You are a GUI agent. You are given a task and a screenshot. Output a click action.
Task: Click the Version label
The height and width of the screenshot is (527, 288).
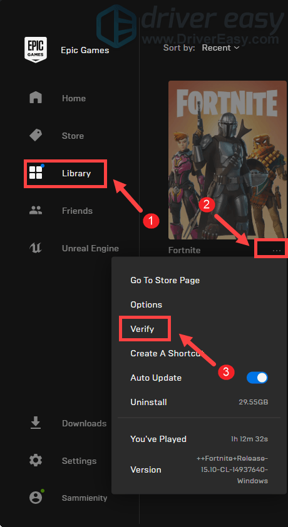(146, 469)
